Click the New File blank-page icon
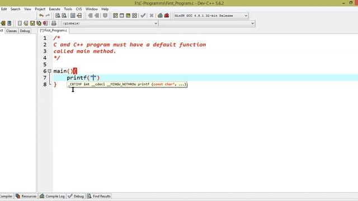358x201 pixels. pyautogui.click(x=20, y=23)
